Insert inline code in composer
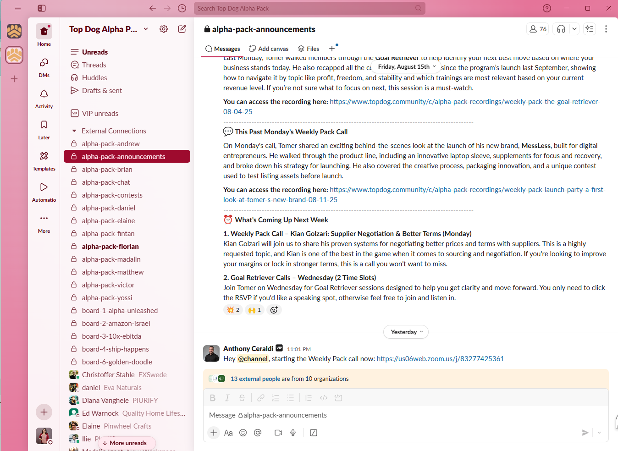The height and width of the screenshot is (451, 618). coord(324,398)
